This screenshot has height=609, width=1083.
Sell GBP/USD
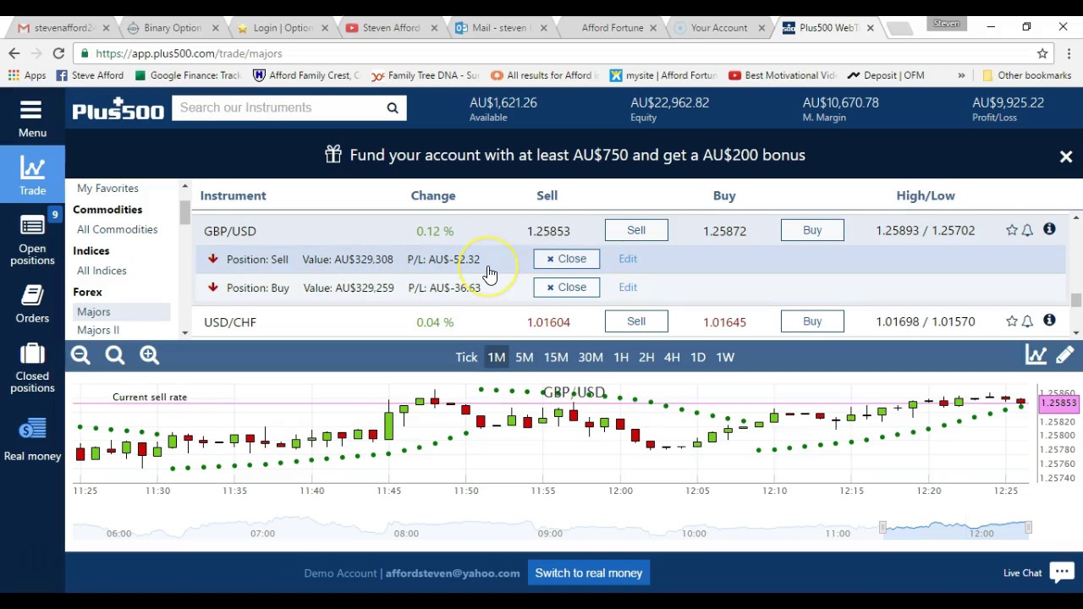tap(636, 230)
